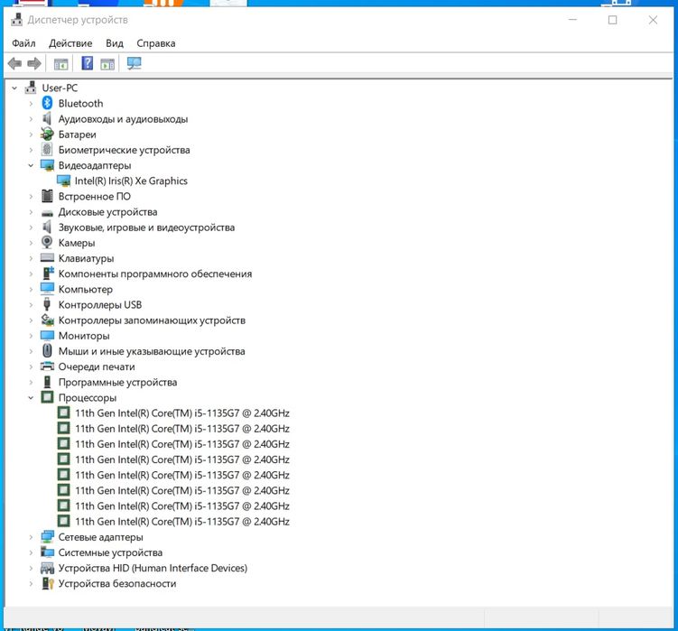Expand the Контроллеры USB category

[31, 304]
